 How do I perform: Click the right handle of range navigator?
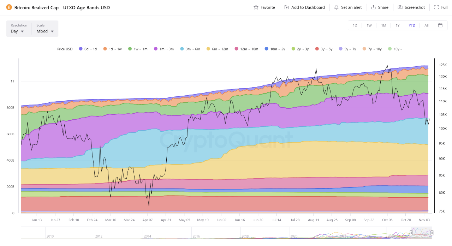point(432,233)
